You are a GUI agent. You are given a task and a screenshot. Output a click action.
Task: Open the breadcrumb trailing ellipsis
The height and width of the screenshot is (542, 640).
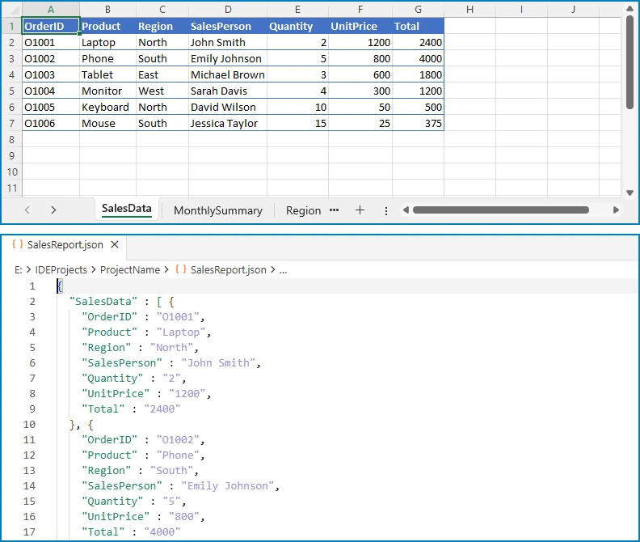coord(284,270)
